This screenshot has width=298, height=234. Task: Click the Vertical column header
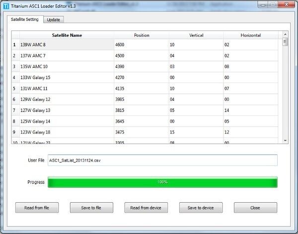point(196,35)
